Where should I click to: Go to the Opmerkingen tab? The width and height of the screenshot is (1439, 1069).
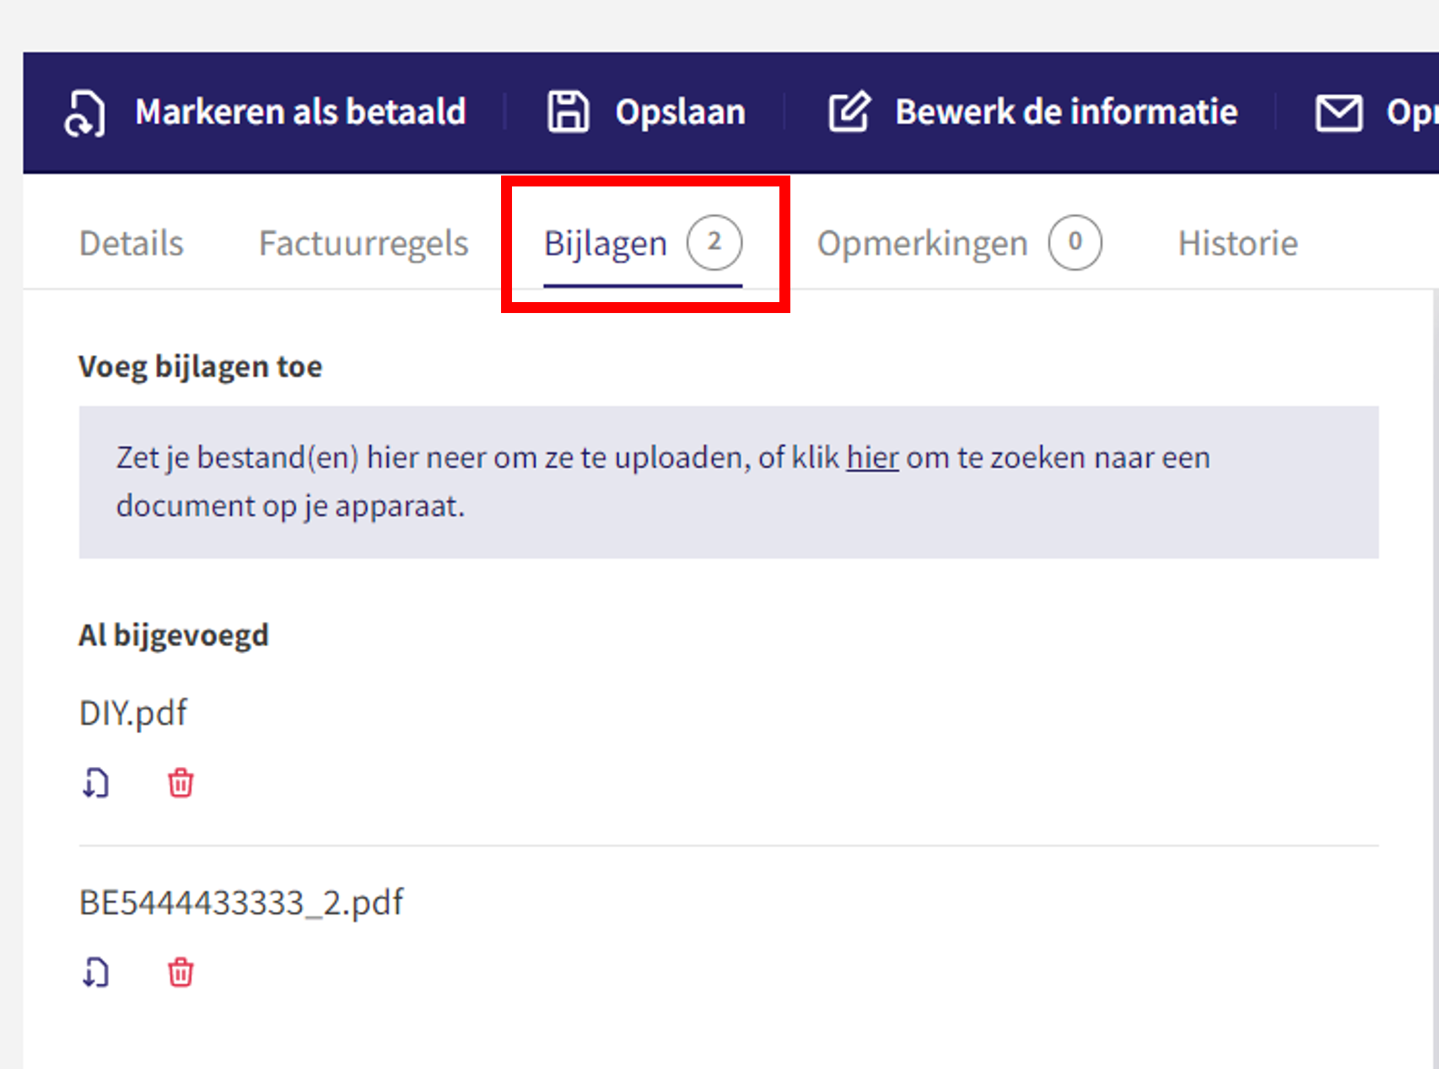tap(922, 243)
